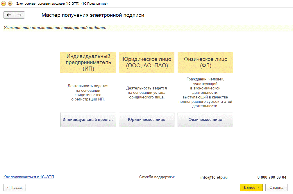Click the Укажите тип пользователя hint text
This screenshot has height=194, width=293.
coord(55,28)
